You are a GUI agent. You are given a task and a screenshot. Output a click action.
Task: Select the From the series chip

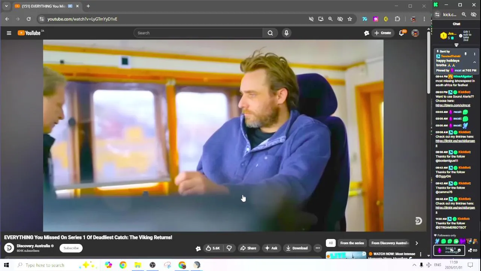(352, 243)
